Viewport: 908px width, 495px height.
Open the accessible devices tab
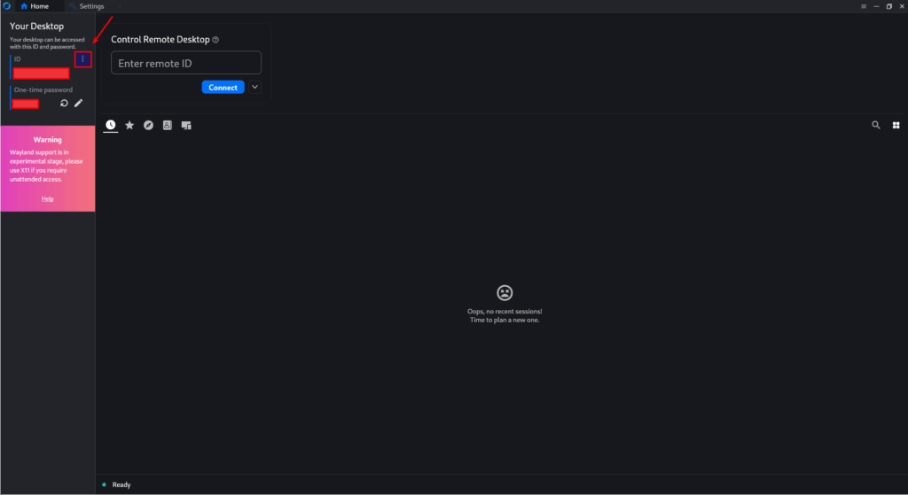[x=186, y=125]
